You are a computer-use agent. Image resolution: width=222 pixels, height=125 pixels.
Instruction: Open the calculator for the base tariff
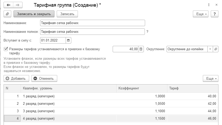pos(141,49)
